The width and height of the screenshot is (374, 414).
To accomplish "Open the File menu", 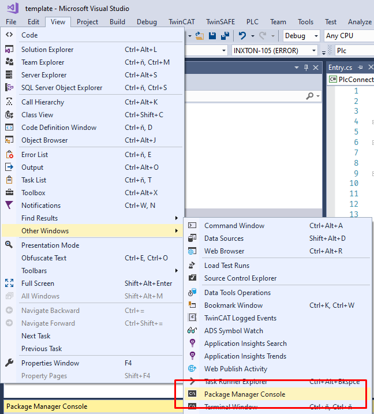I will click(11, 22).
